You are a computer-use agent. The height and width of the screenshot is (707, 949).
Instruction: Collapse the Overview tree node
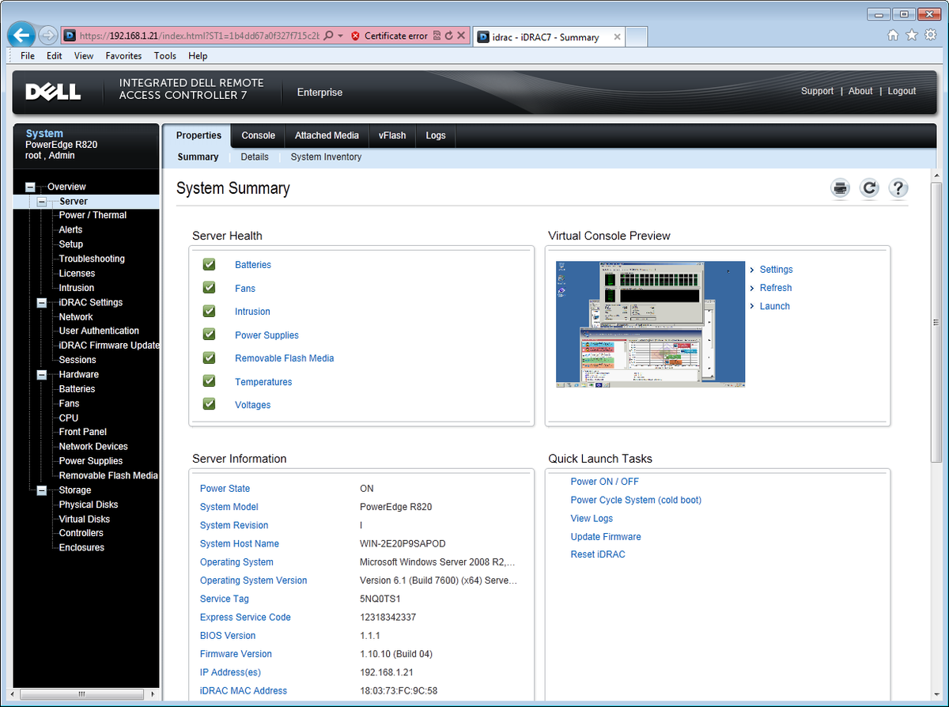click(x=29, y=186)
